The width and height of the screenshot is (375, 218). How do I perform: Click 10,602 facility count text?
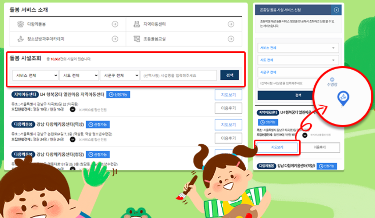[x=55, y=59]
